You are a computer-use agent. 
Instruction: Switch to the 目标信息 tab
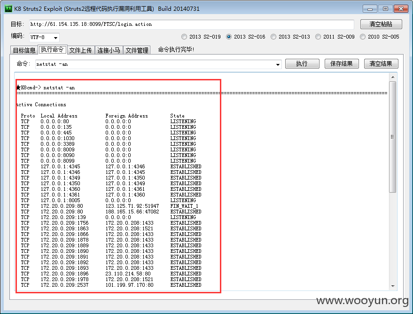tap(24, 50)
